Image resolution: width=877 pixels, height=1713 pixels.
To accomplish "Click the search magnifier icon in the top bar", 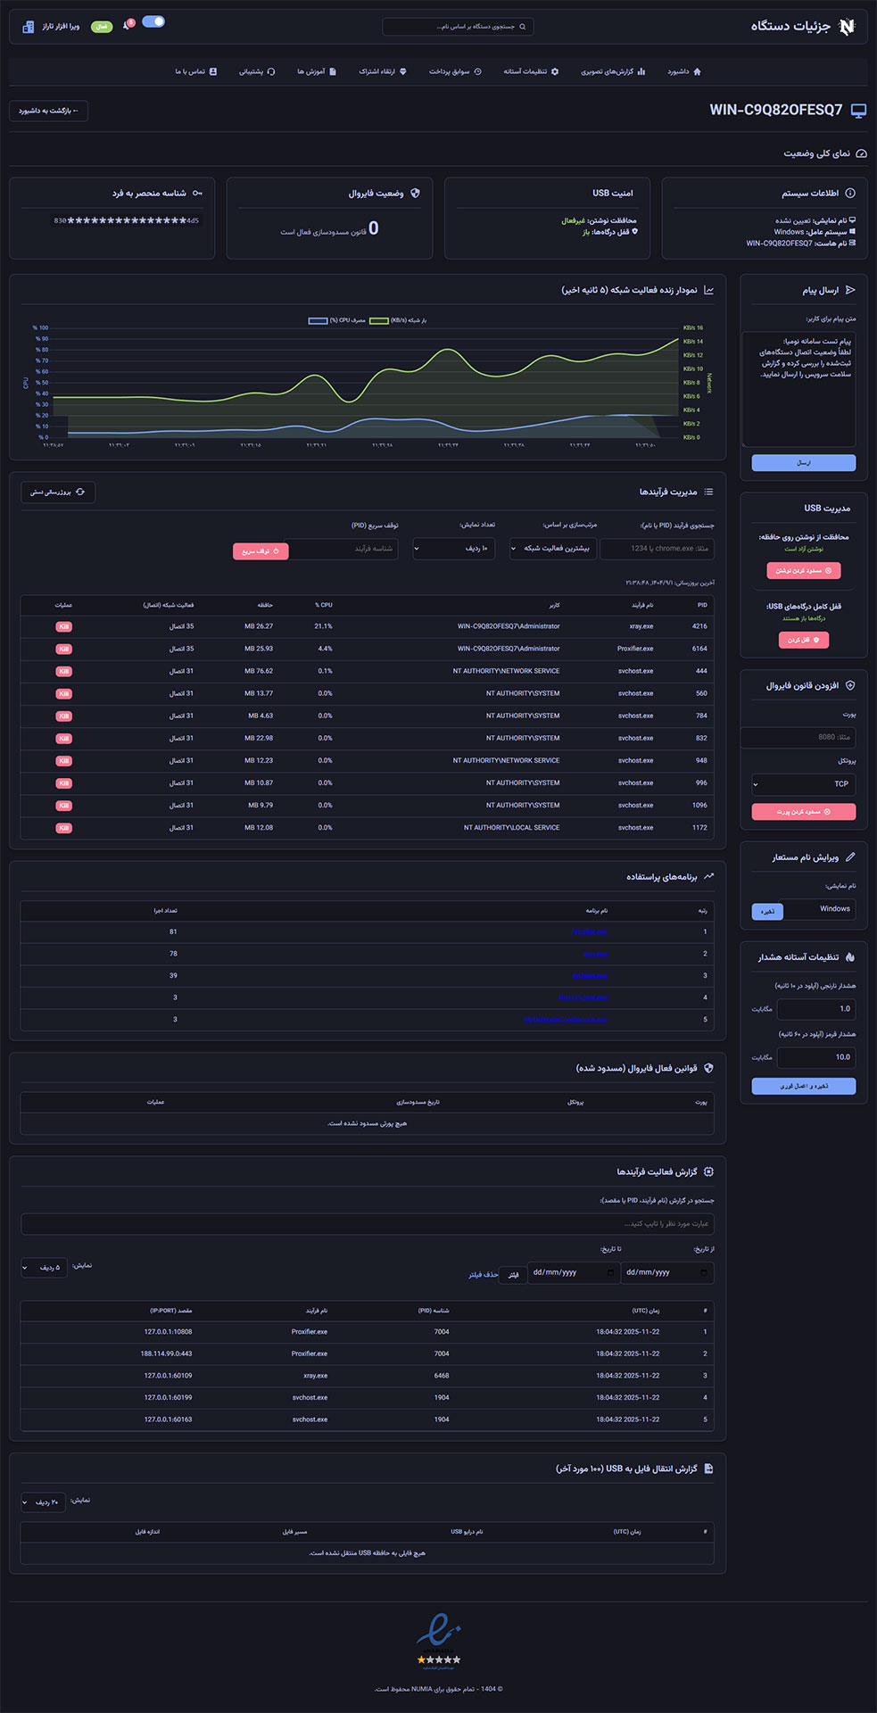I will click(x=523, y=27).
